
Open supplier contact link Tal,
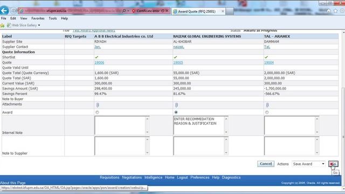click(267, 47)
